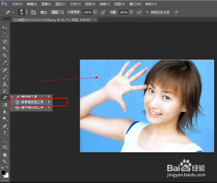Select the Rectangular Marquee tool
The height and width of the screenshot is (183, 217).
(x=5, y=35)
